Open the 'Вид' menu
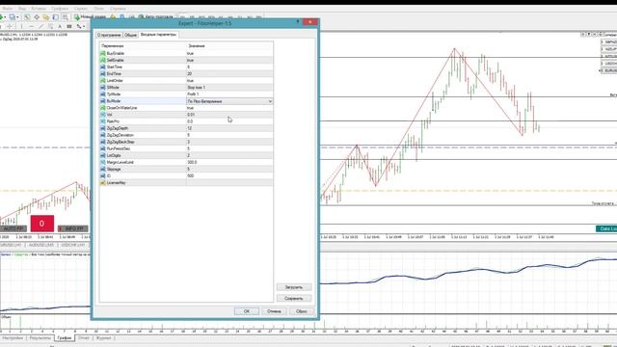This screenshot has width=617, height=347. click(22, 9)
